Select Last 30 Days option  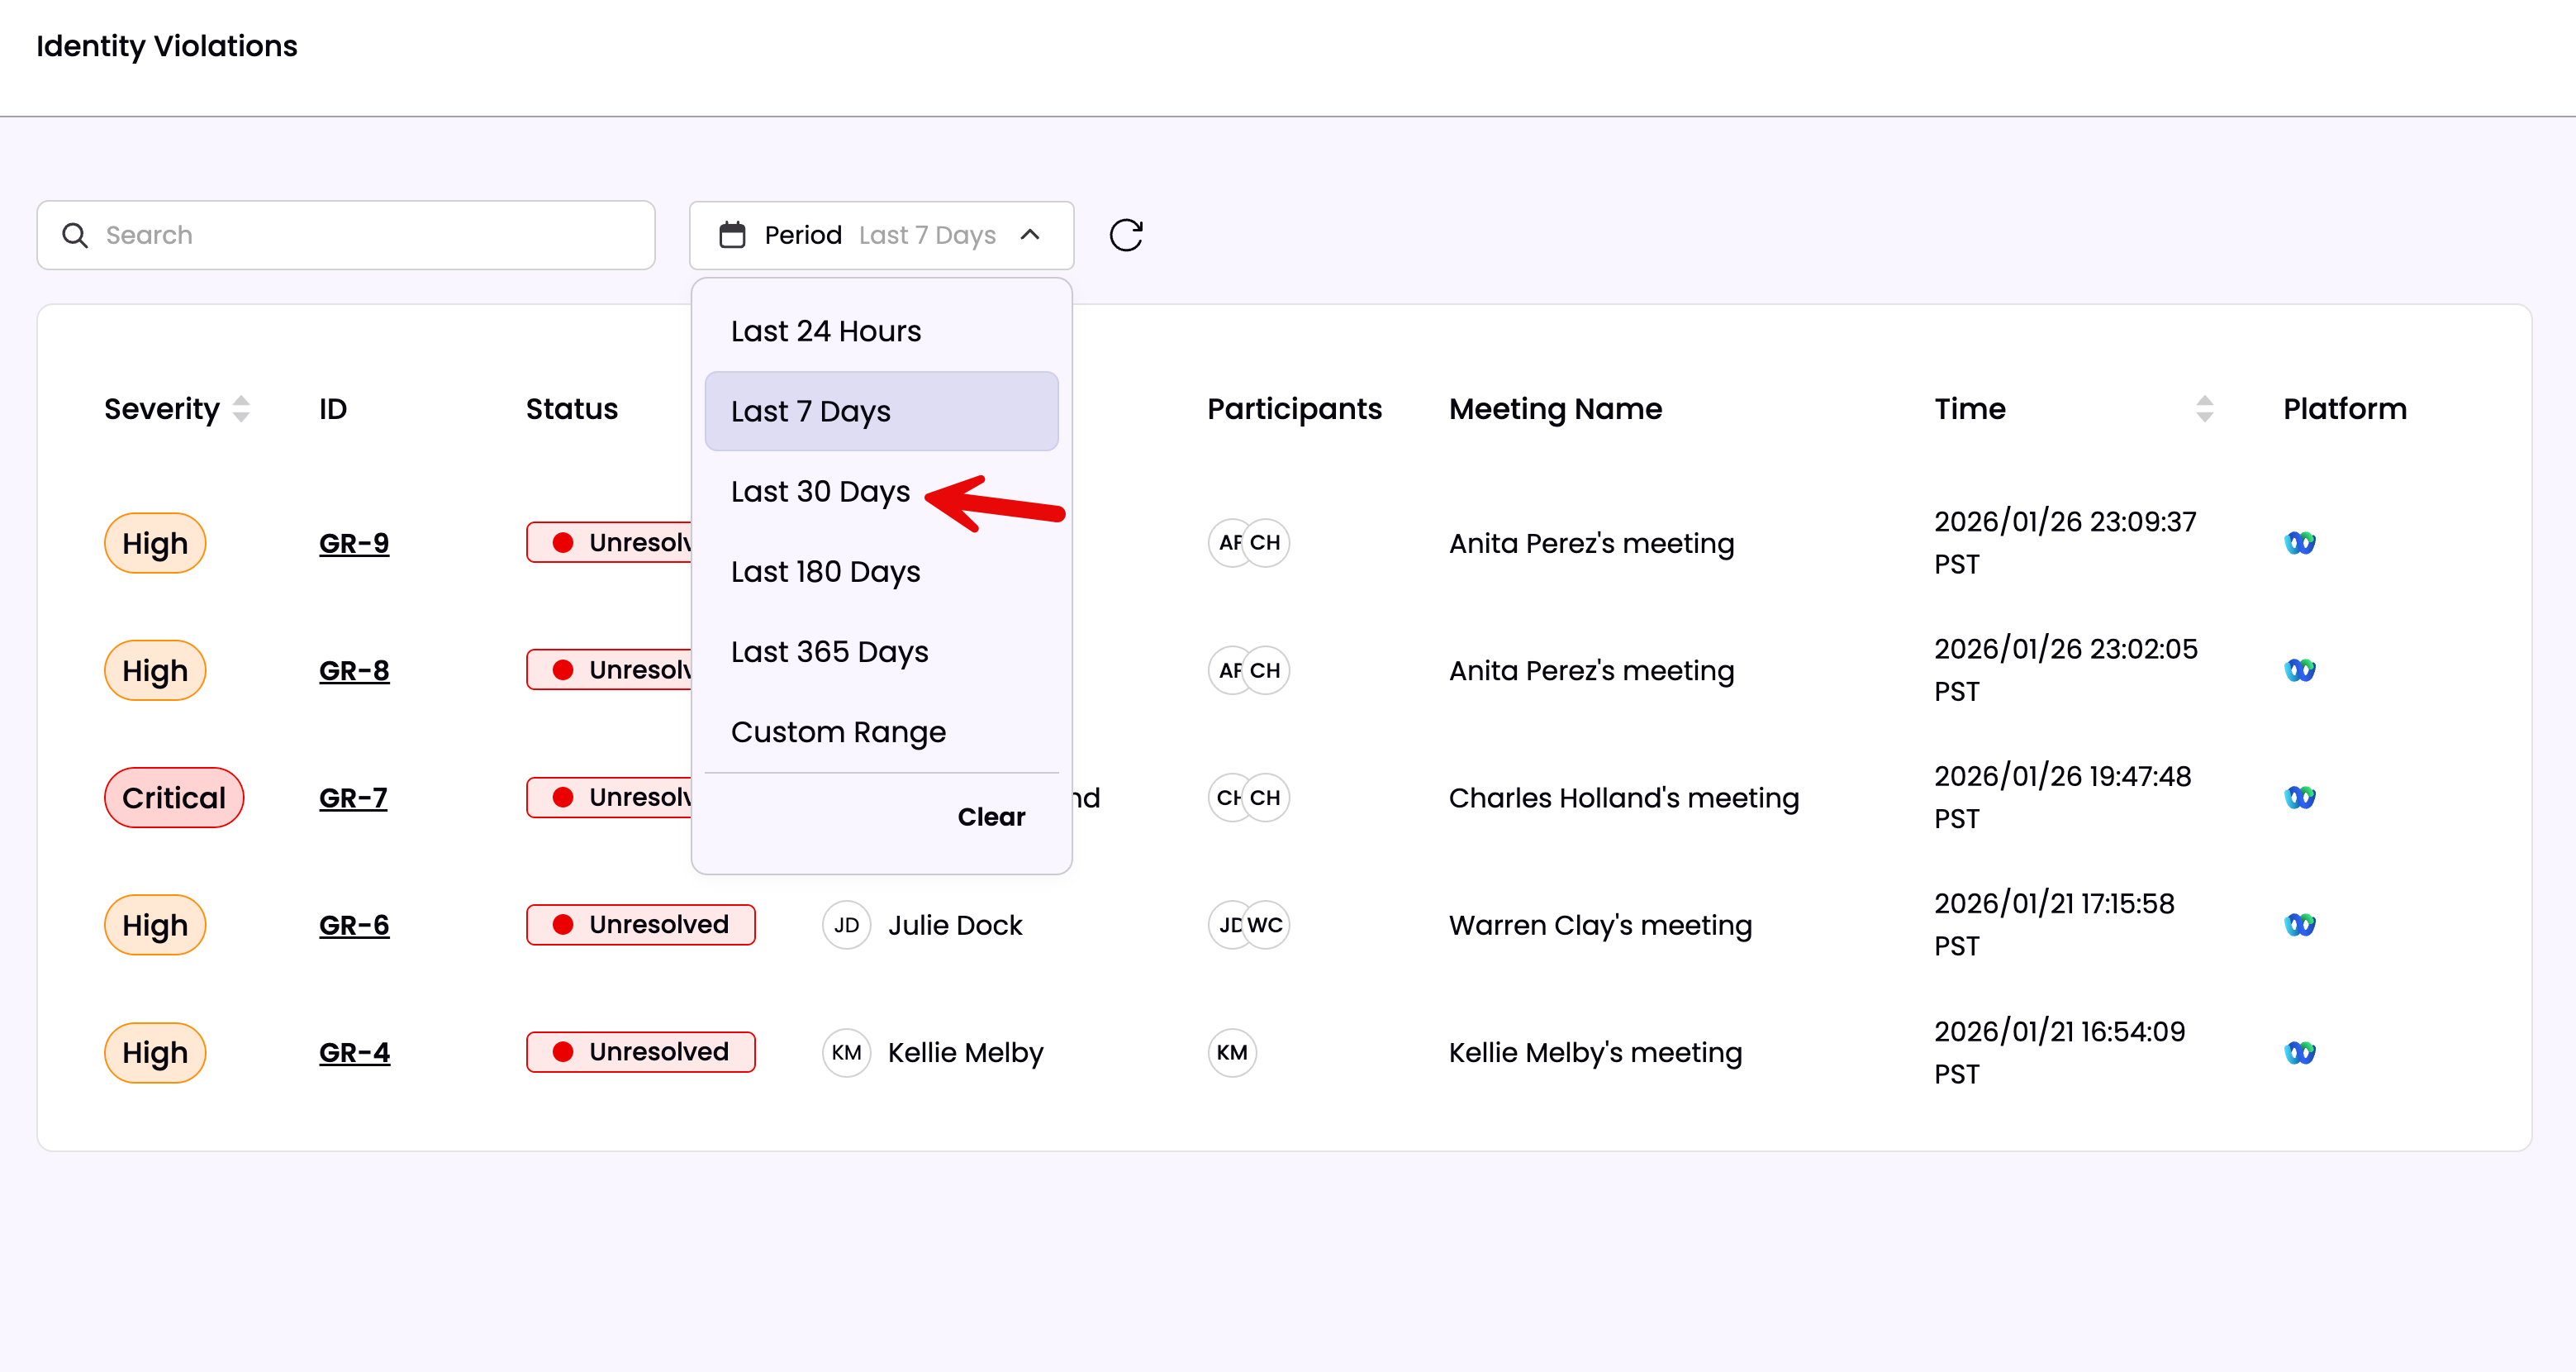tap(820, 492)
